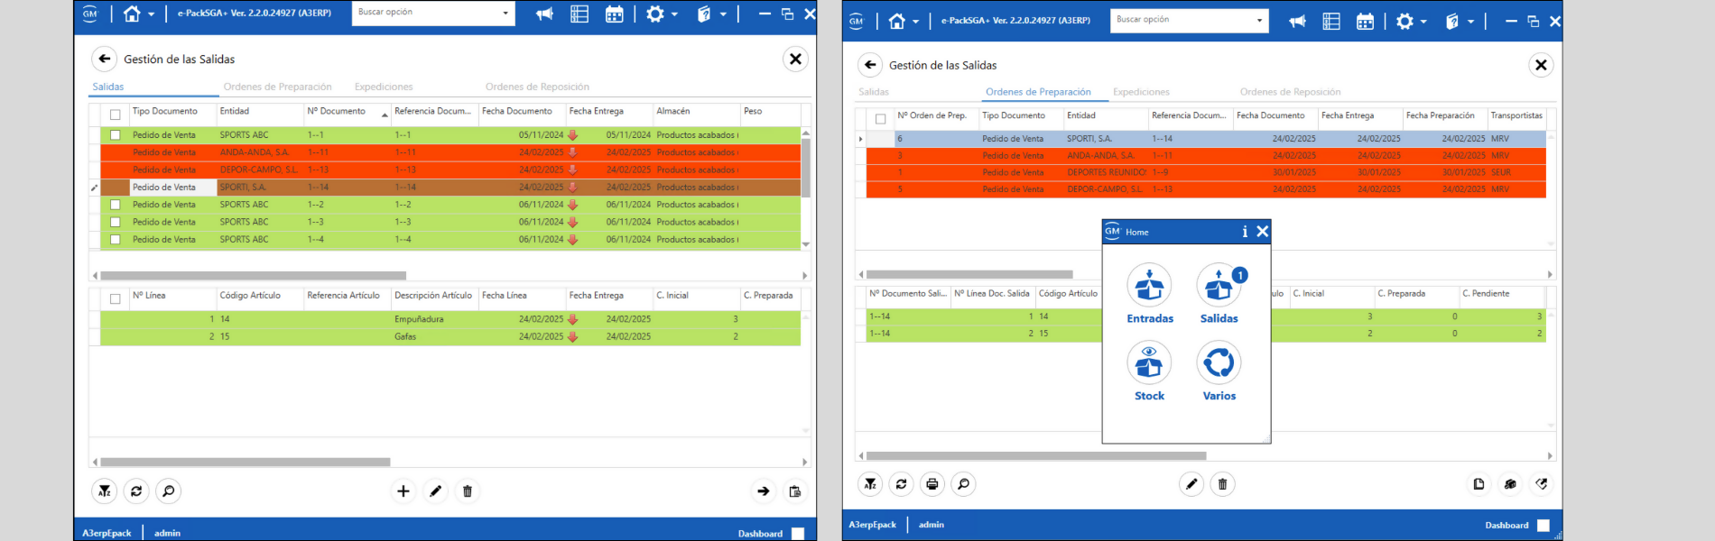
Task: Go back with arrow in right window
Action: pos(870,65)
